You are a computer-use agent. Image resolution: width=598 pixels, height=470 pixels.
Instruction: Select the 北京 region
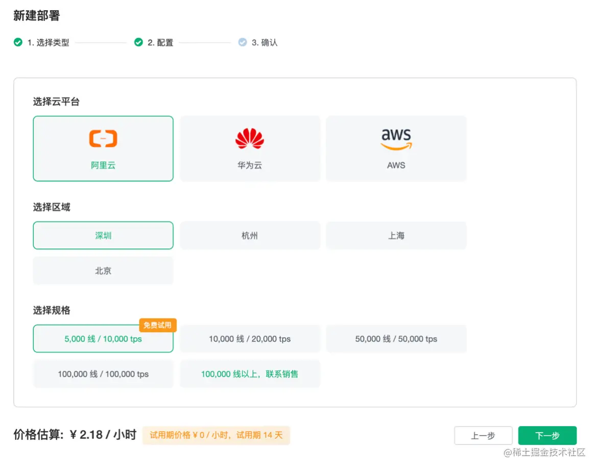click(103, 271)
